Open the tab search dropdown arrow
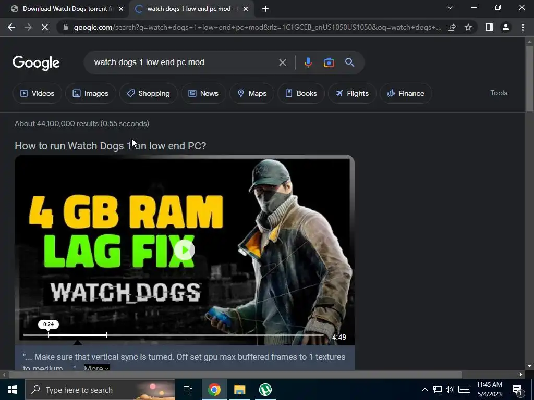The image size is (534, 400). click(450, 7)
